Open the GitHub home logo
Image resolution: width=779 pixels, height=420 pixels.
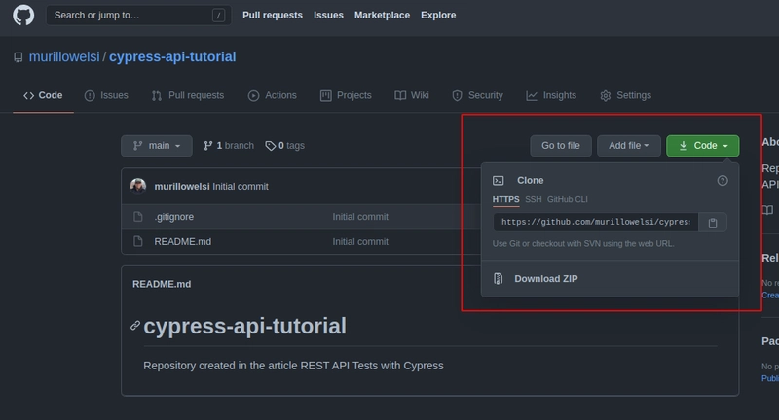pyautogui.click(x=23, y=15)
